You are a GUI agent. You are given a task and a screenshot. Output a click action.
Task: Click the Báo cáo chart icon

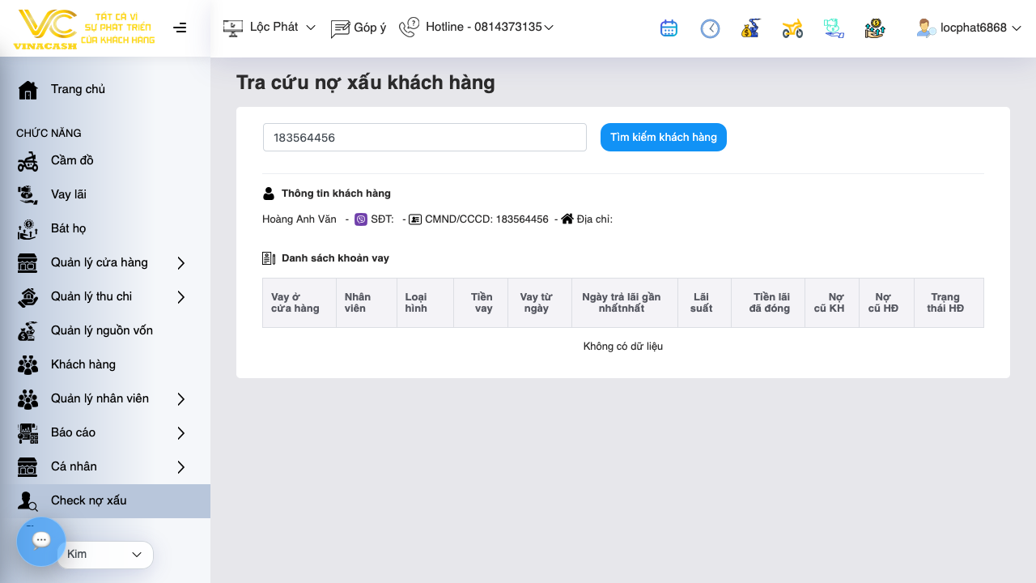[28, 432]
